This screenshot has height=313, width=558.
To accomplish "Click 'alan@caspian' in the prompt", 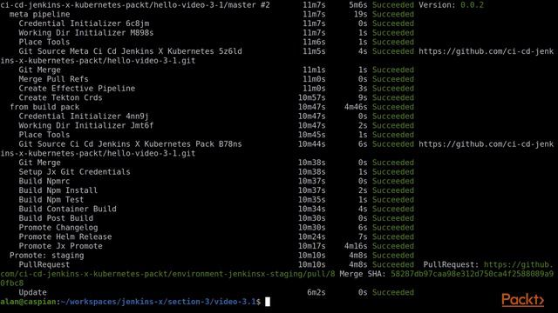I will 28,302.
